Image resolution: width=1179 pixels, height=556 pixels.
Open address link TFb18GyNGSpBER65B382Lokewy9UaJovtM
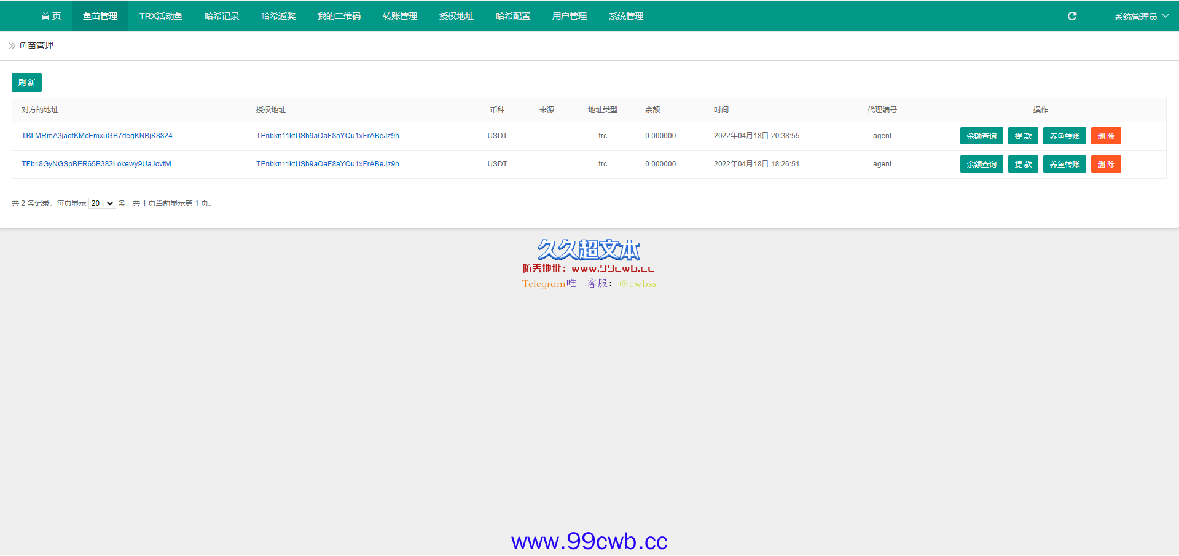96,164
